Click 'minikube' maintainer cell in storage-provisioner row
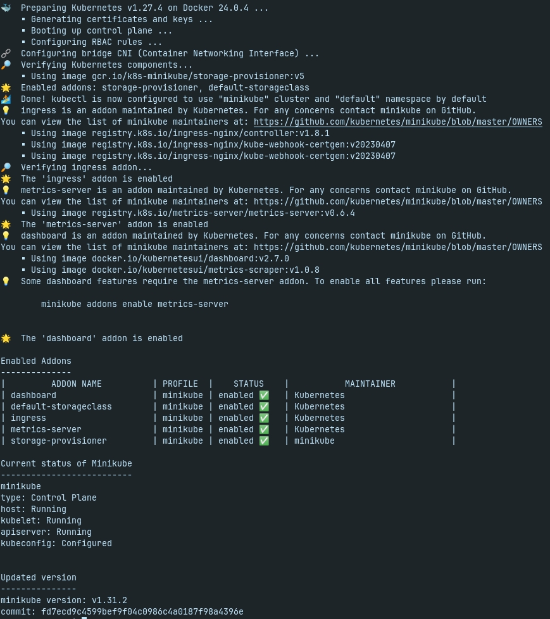Image resolution: width=550 pixels, height=619 pixels. (315, 441)
